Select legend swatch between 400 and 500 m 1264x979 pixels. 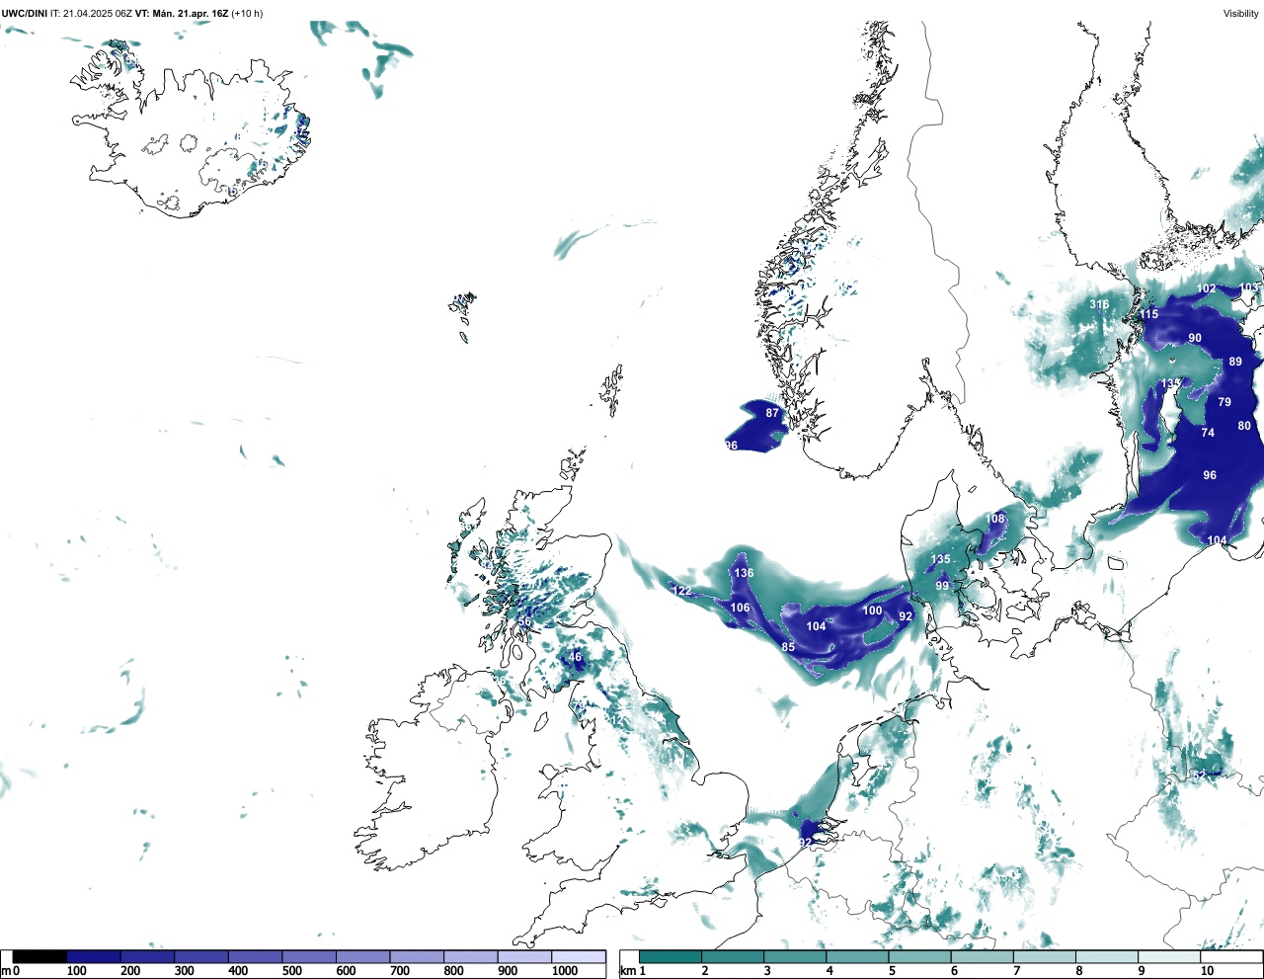pyautogui.click(x=255, y=956)
